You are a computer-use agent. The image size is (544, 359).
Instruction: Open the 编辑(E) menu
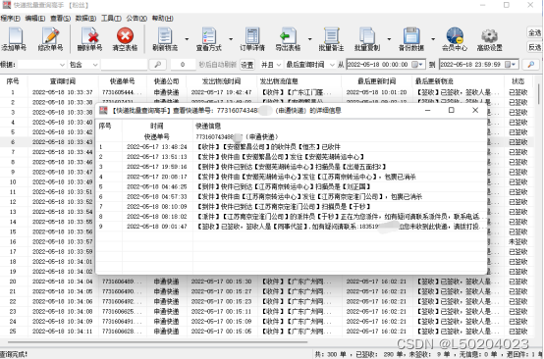tap(35, 19)
